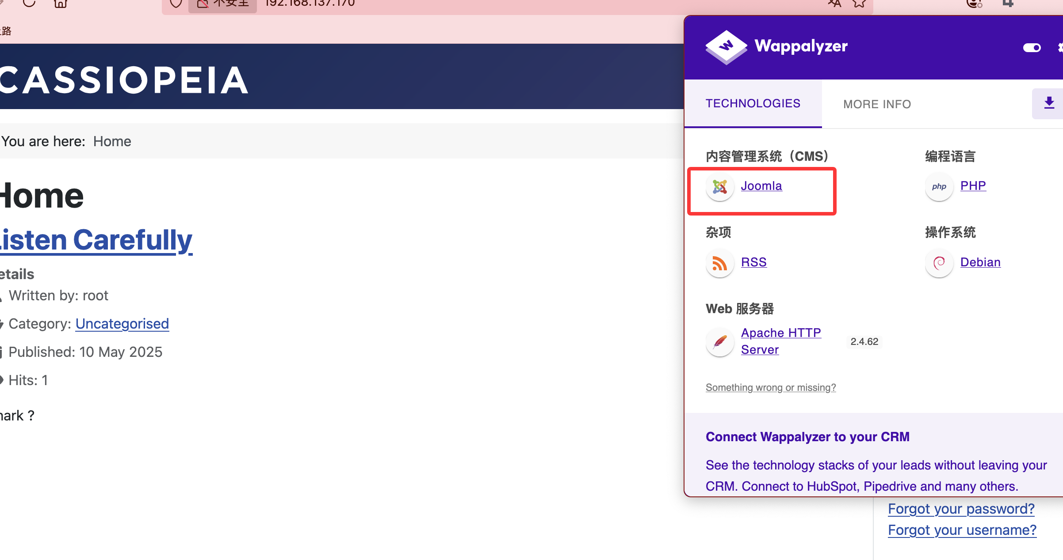The image size is (1063, 560).
Task: Open the Uncategorised category link
Action: coord(122,324)
